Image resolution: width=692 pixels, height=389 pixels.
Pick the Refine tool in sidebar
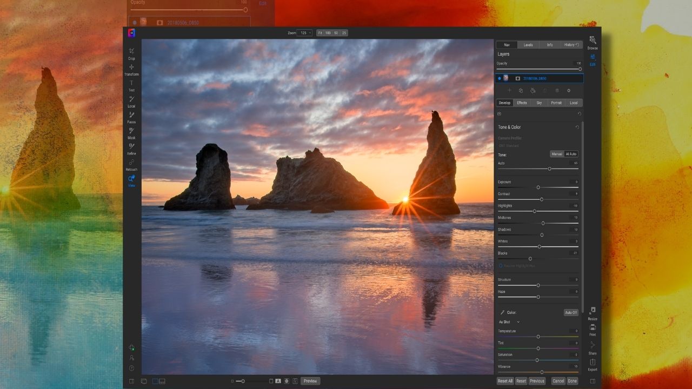131,147
